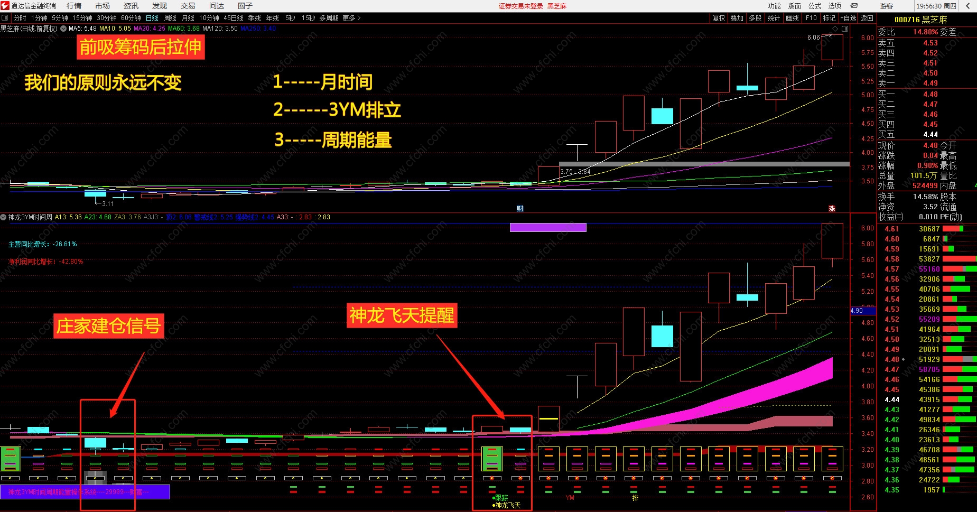The width and height of the screenshot is (977, 512).
Task: Open the 公式 menu
Action: [815, 6]
